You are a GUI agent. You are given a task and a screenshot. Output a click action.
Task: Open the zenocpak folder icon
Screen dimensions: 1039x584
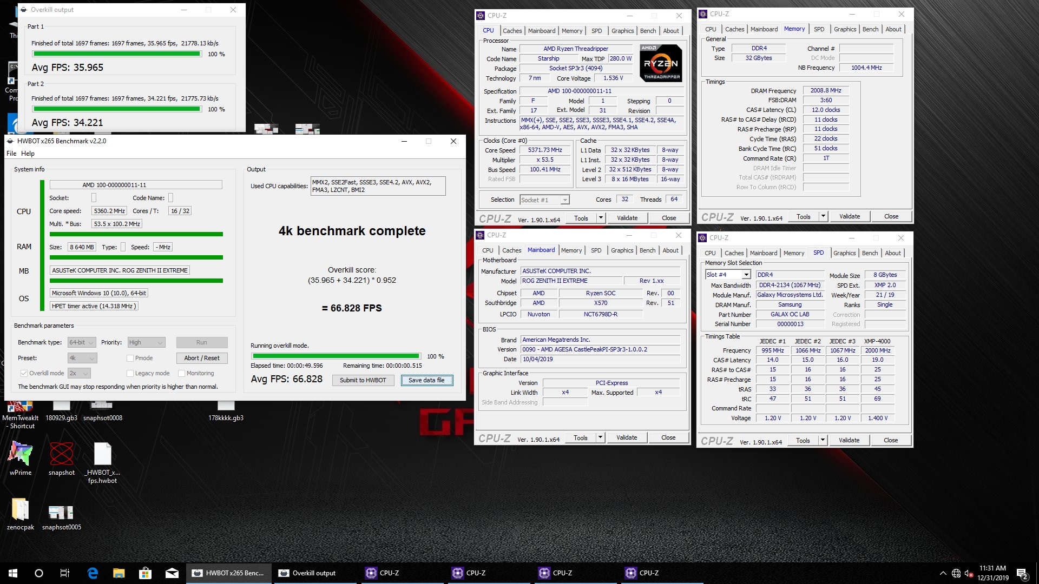click(21, 514)
